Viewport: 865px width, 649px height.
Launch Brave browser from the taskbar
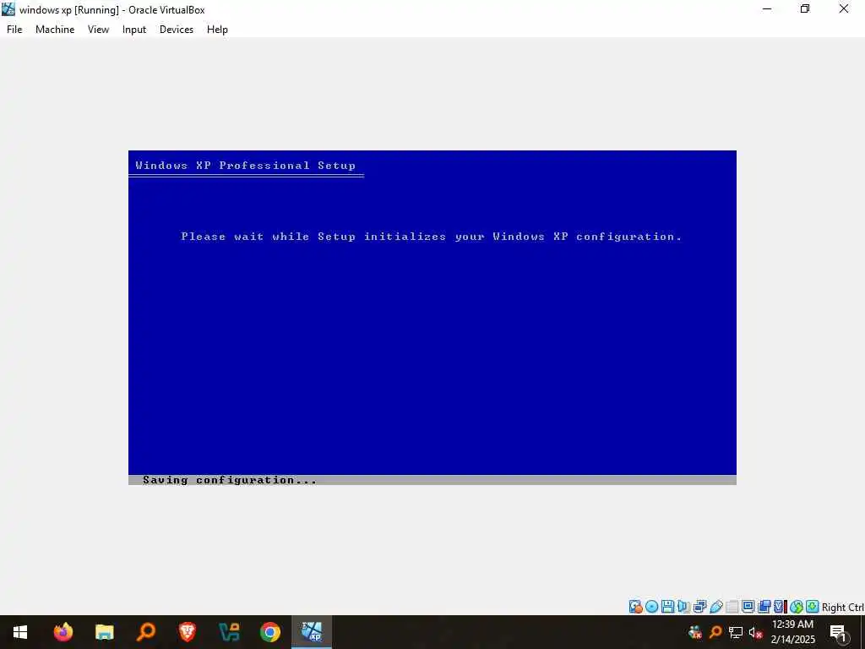[x=187, y=632]
